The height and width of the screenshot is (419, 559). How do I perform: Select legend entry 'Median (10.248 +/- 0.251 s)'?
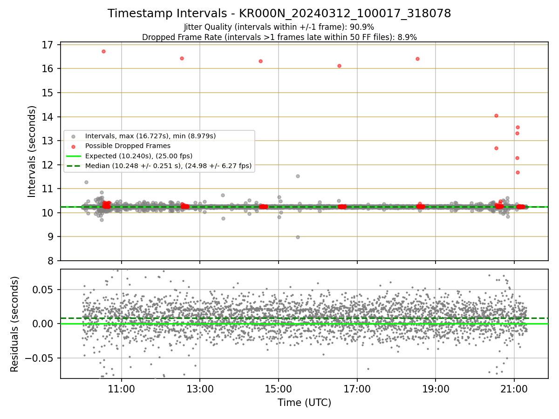(x=168, y=165)
